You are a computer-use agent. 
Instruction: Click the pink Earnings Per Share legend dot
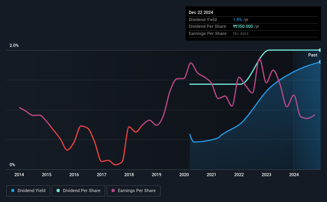[x=113, y=190]
